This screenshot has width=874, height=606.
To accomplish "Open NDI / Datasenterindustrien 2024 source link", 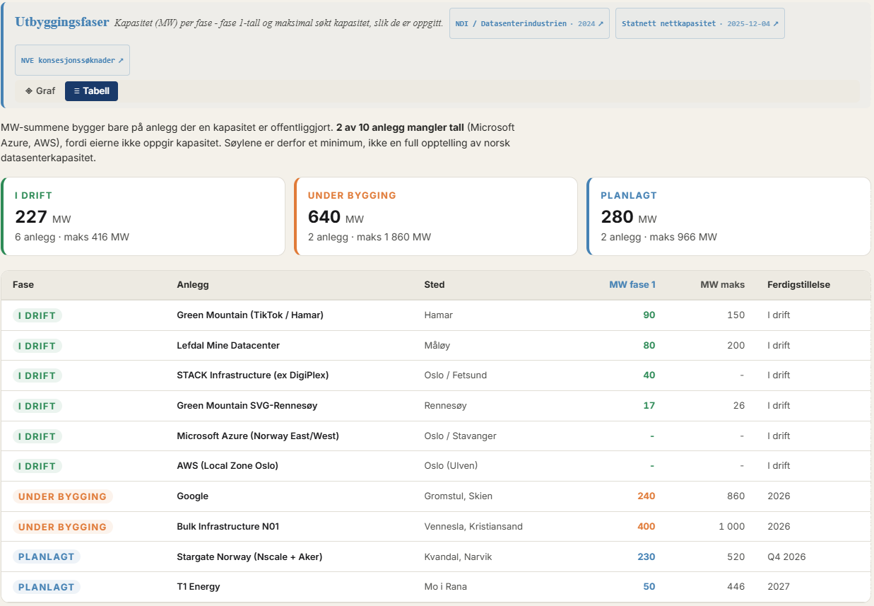I will click(x=529, y=23).
